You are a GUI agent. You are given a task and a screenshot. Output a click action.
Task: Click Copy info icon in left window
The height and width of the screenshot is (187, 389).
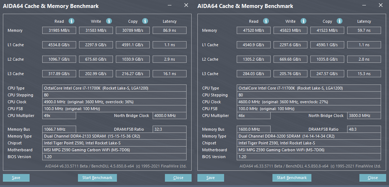pyautogui.click(x=145, y=21)
